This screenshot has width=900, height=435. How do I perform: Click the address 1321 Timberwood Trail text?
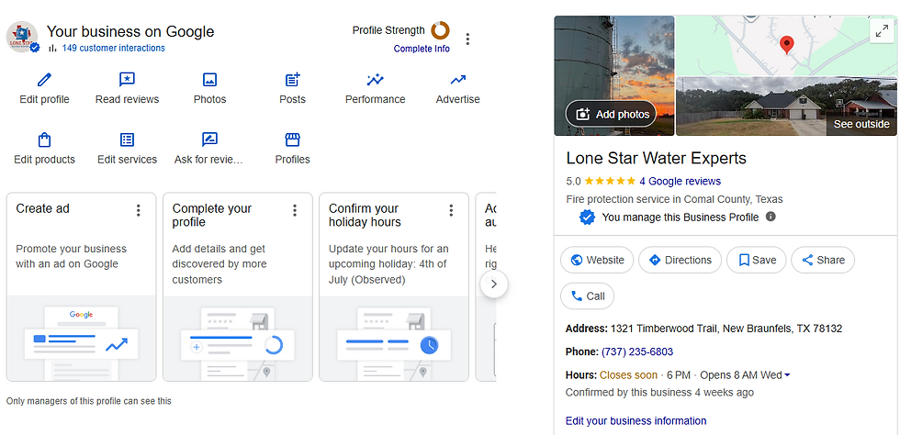[726, 329]
